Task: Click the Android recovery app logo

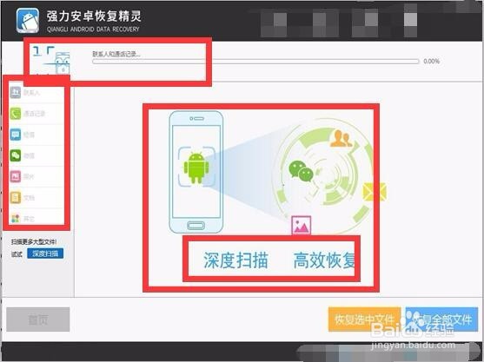Action: 28,20
